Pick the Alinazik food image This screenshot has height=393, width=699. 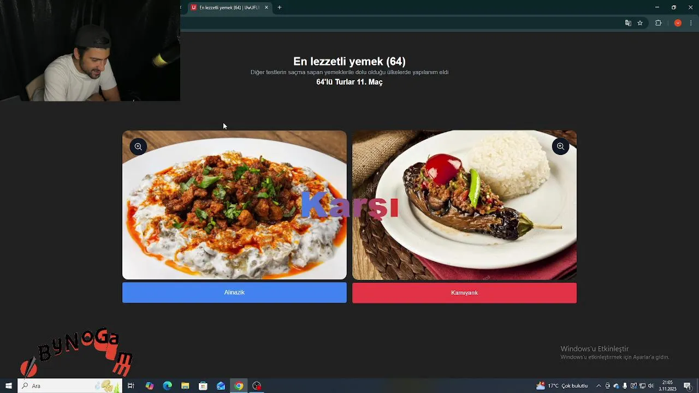click(234, 205)
